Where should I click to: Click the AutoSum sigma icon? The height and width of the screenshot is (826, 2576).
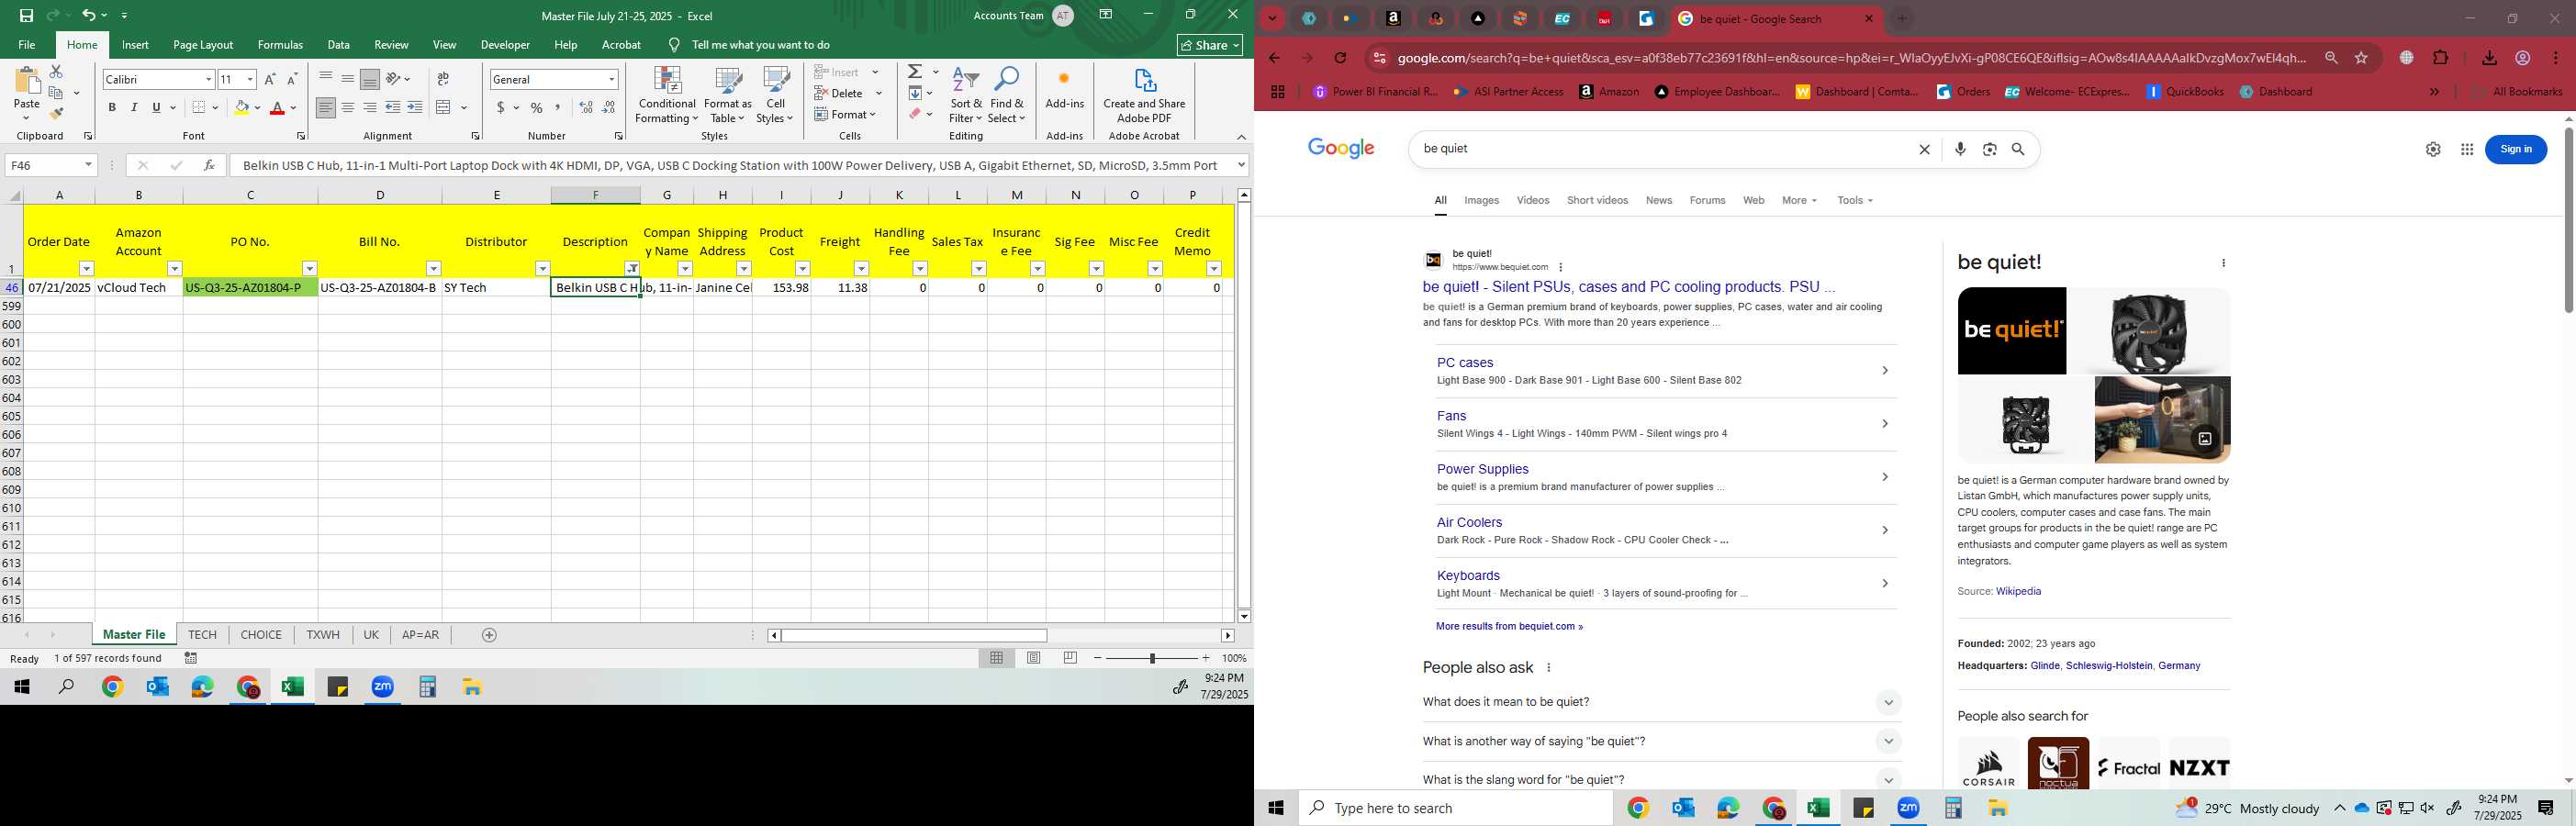(915, 72)
